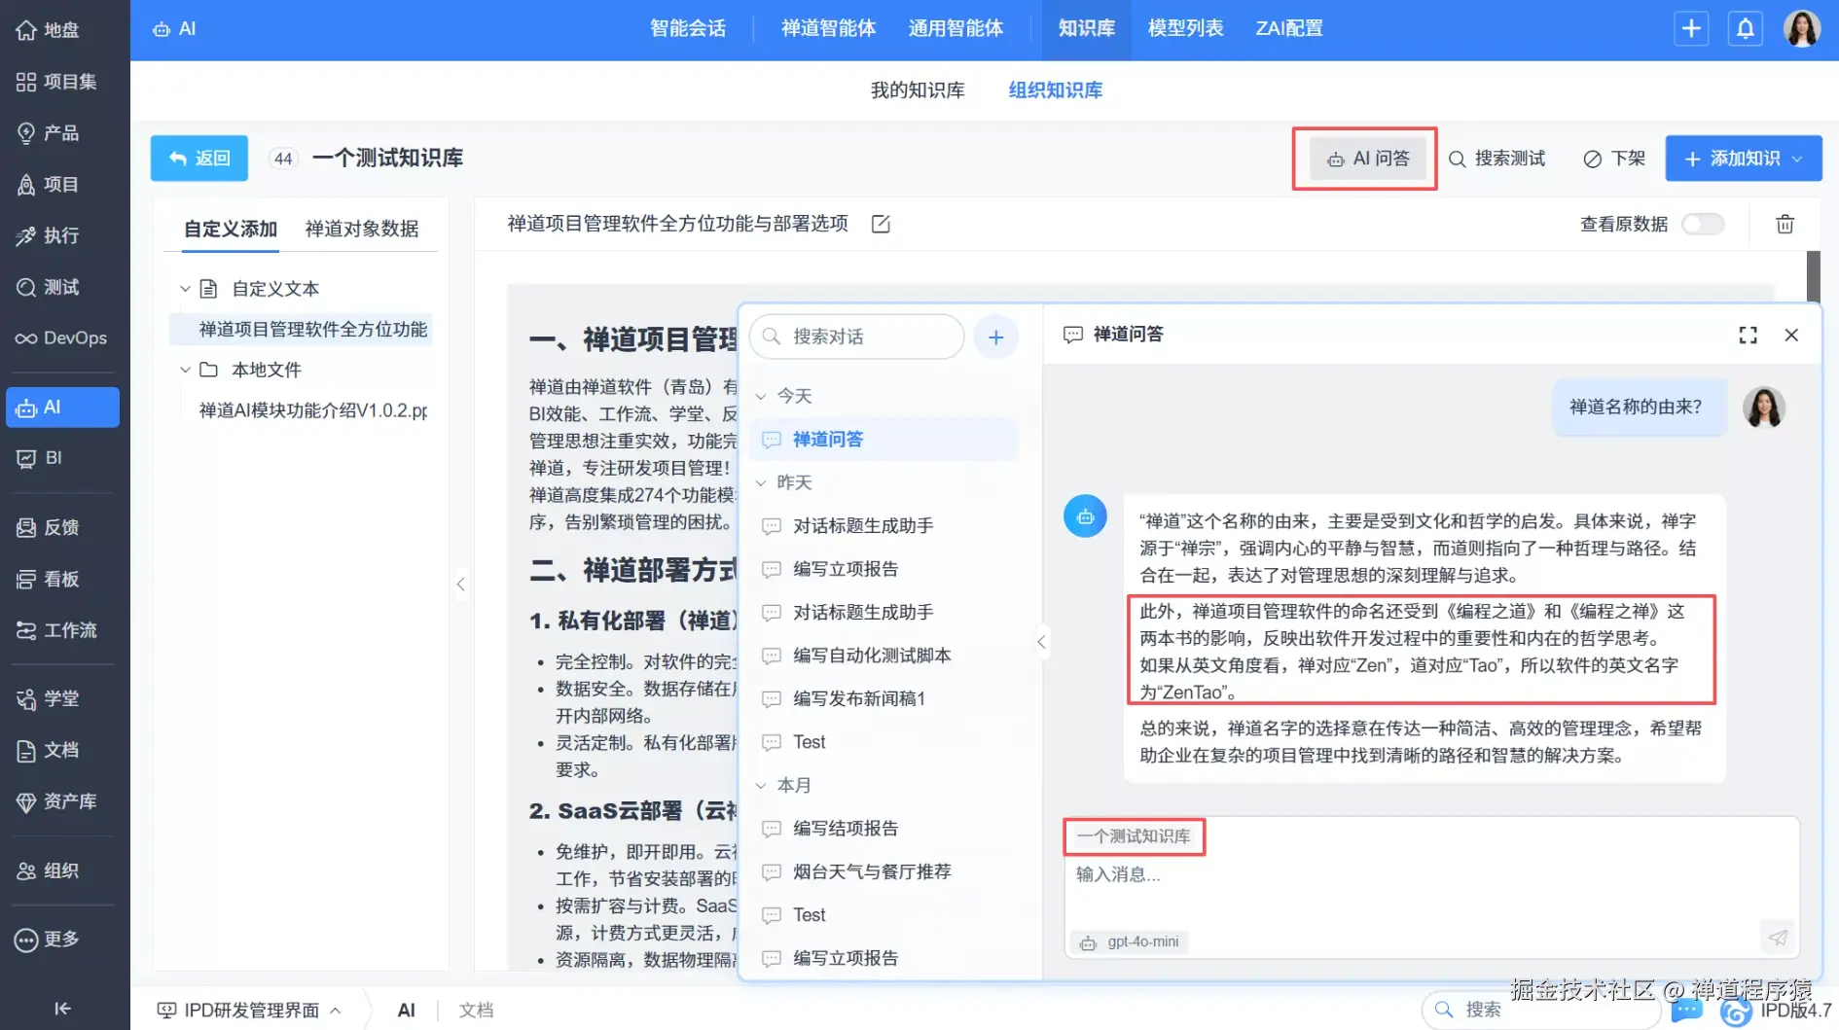Collapse the 本地文件 tree node

[185, 370]
